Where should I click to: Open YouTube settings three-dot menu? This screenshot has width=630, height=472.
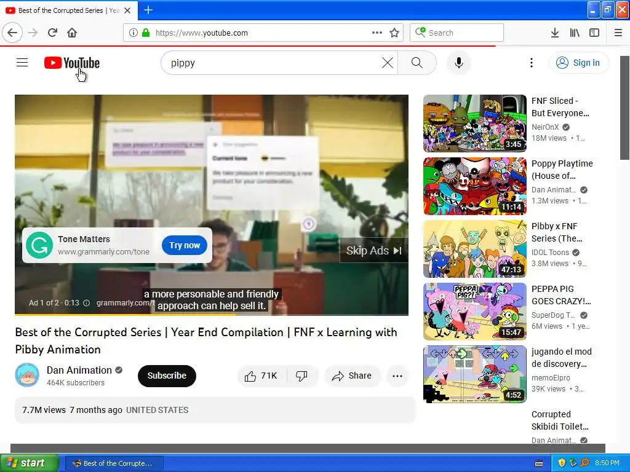coord(532,63)
